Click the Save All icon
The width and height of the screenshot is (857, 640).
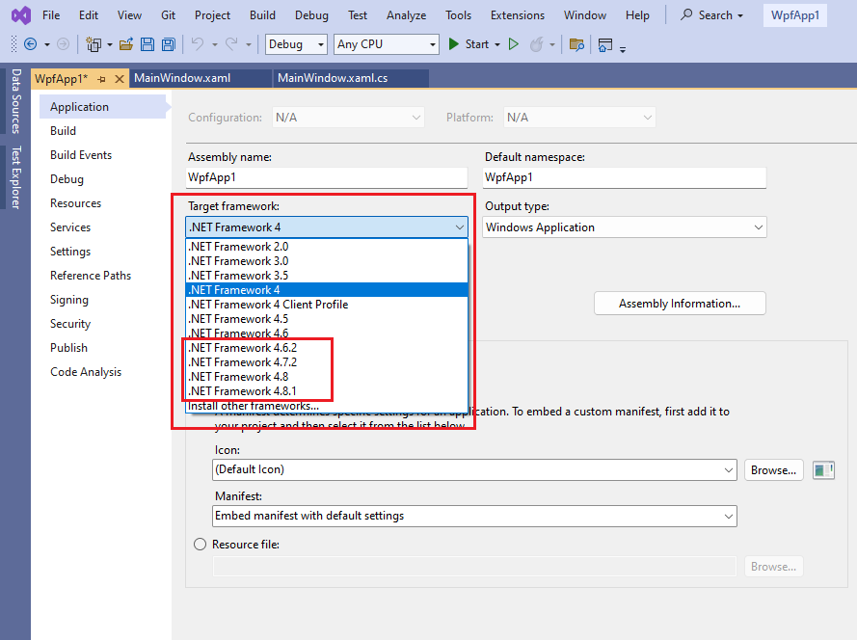point(169,44)
